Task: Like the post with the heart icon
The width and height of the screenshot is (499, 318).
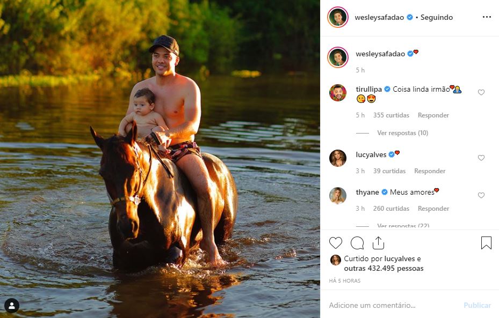Action: point(336,243)
